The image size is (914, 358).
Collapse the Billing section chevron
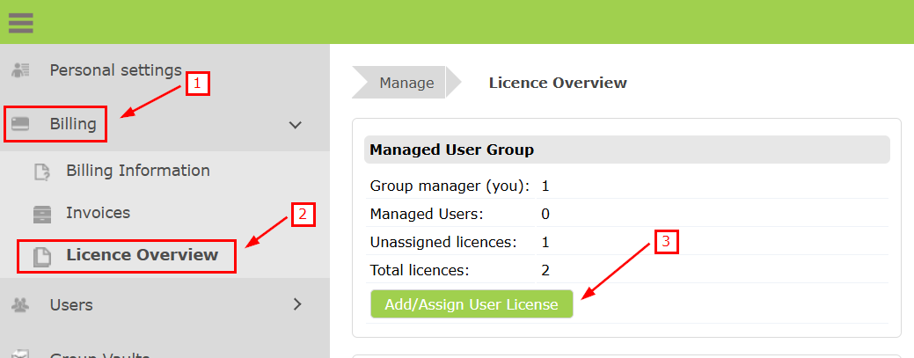tap(296, 125)
